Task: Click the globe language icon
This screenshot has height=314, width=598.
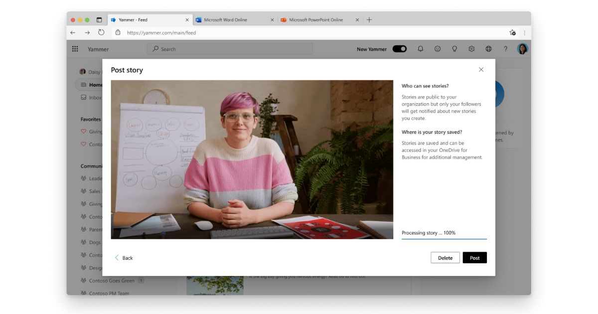Action: (x=488, y=49)
